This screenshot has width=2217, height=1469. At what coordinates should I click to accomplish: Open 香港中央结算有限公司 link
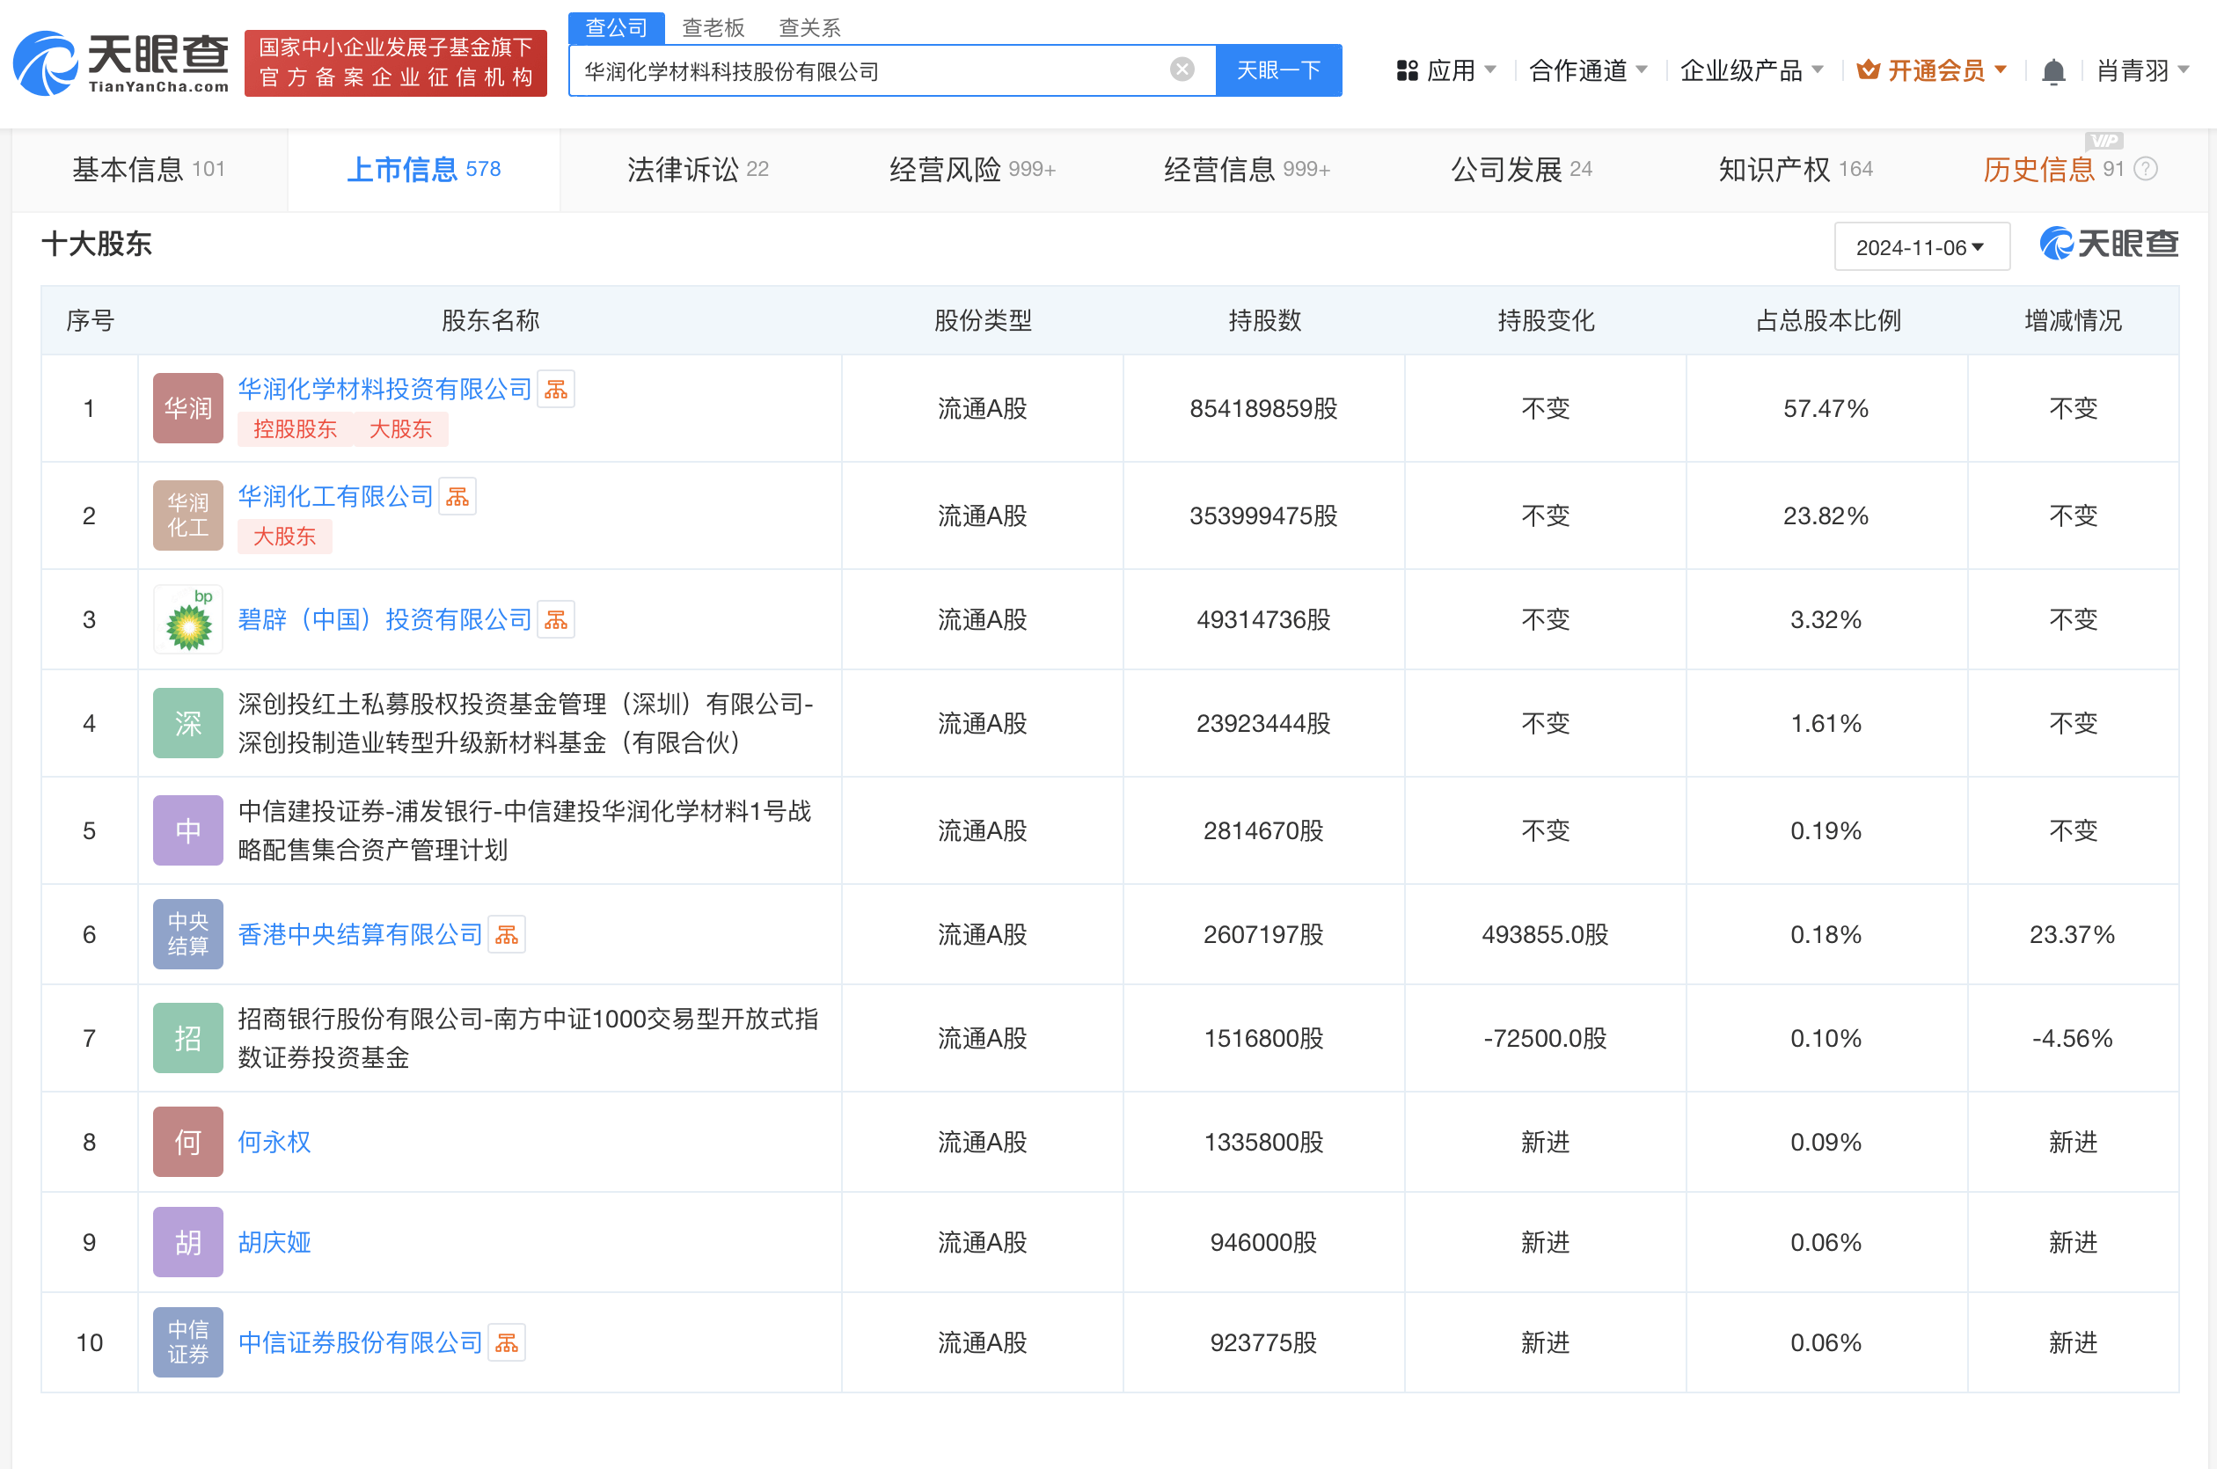coord(360,934)
